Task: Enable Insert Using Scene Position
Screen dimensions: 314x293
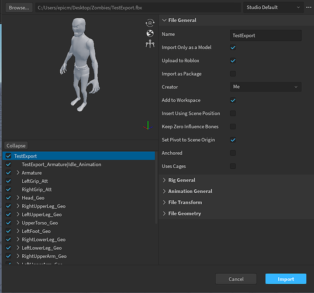Action: tap(233, 113)
